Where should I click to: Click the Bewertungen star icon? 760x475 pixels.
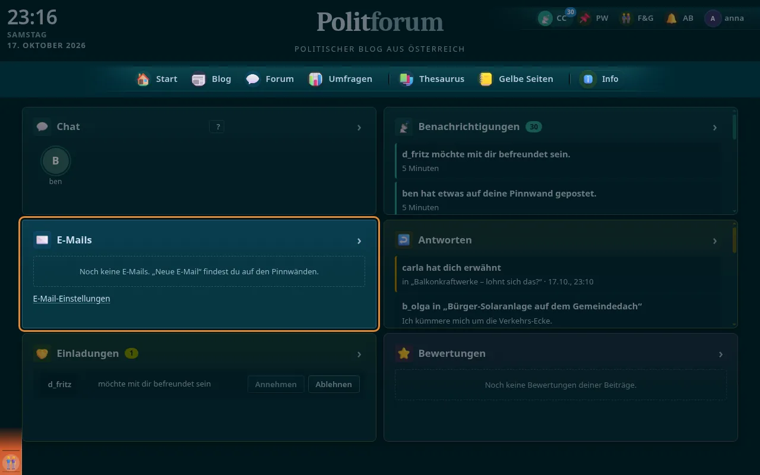404,353
